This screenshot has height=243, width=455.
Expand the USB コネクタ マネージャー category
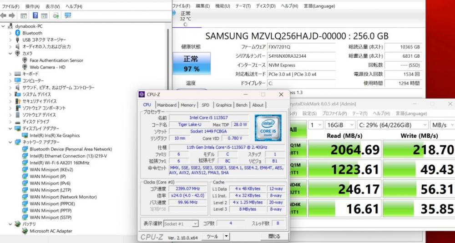pos(10,40)
